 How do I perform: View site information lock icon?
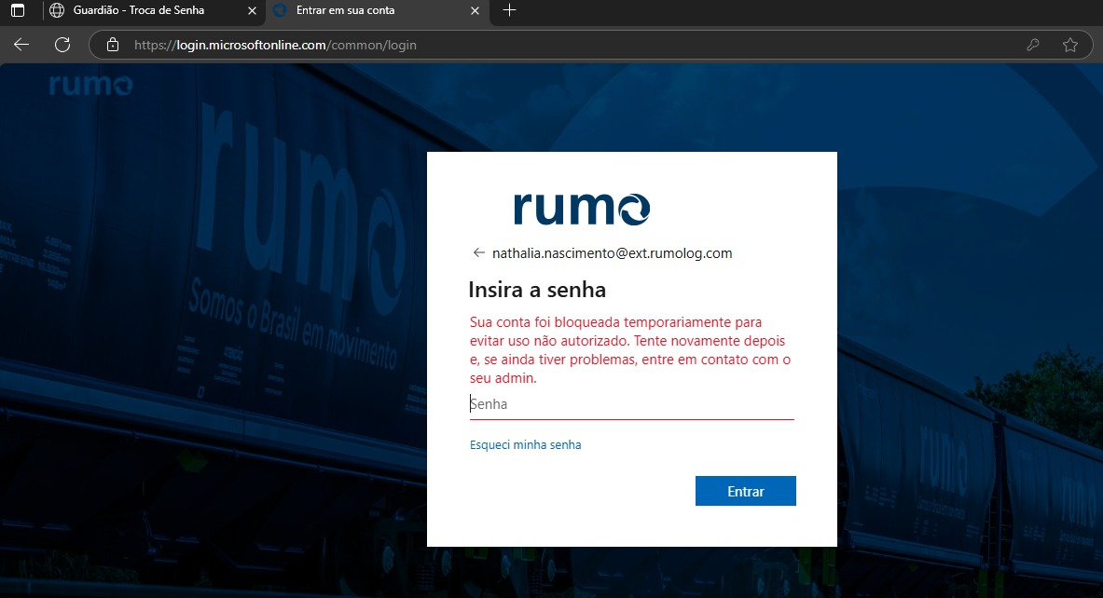(113, 45)
